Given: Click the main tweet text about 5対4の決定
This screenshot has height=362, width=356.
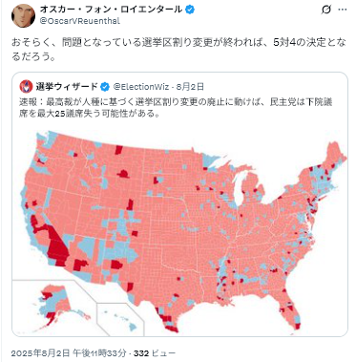Looking at the screenshot, I should coord(178,50).
